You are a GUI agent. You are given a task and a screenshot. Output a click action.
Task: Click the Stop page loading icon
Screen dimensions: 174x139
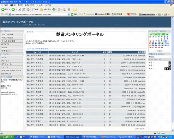(19, 10)
